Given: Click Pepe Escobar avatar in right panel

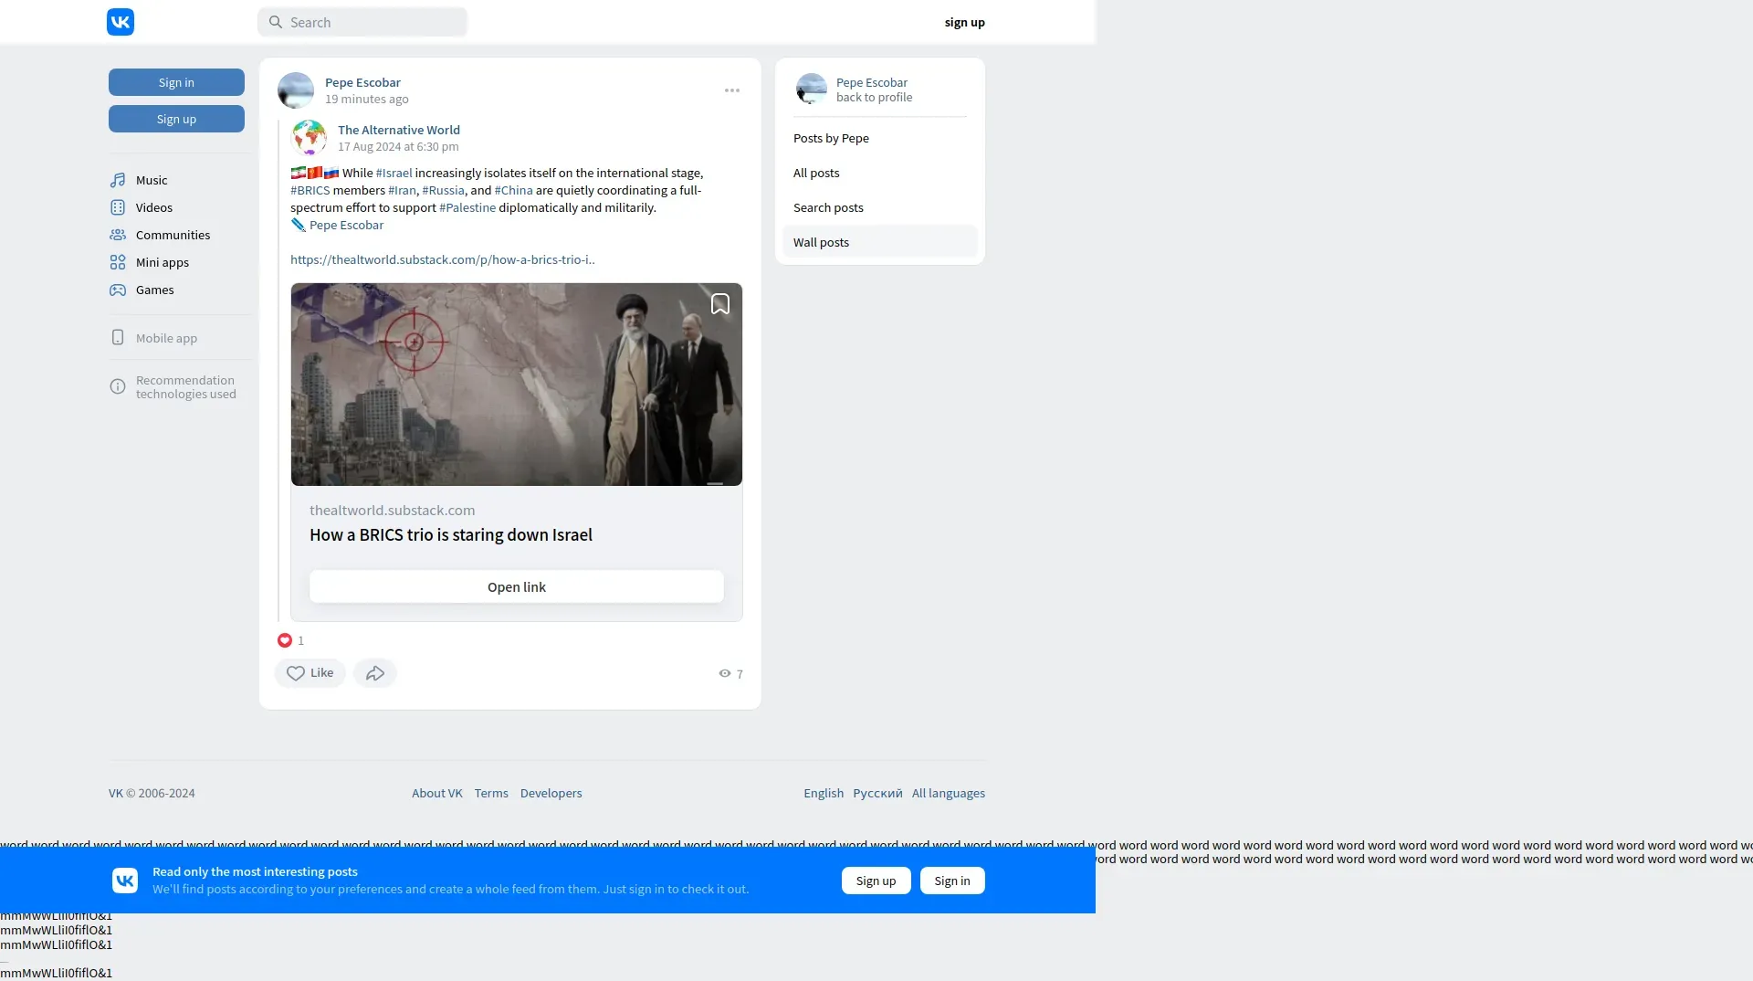Looking at the screenshot, I should [812, 90].
